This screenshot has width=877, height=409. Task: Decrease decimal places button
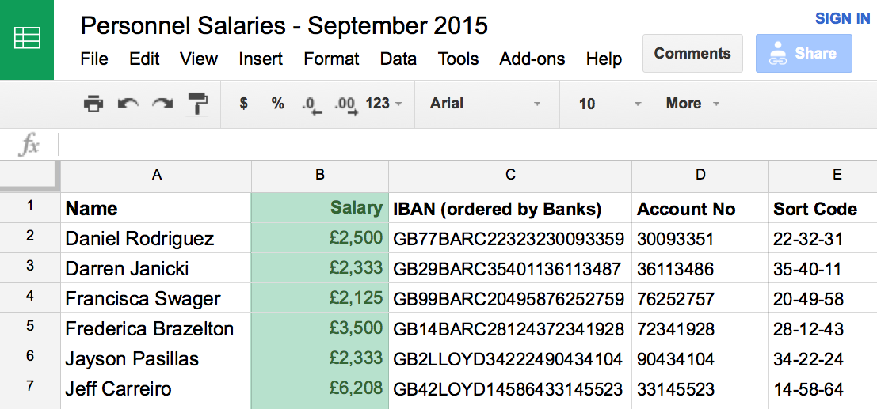pyautogui.click(x=312, y=104)
